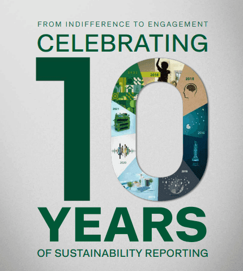Click the globe with sparkles in 2018 segment
Image resolution: width=243 pixels, height=271 pixels.
point(176,186)
